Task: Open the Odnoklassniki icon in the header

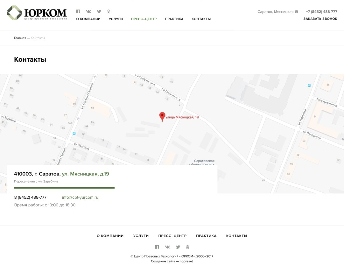Action: pyautogui.click(x=109, y=11)
